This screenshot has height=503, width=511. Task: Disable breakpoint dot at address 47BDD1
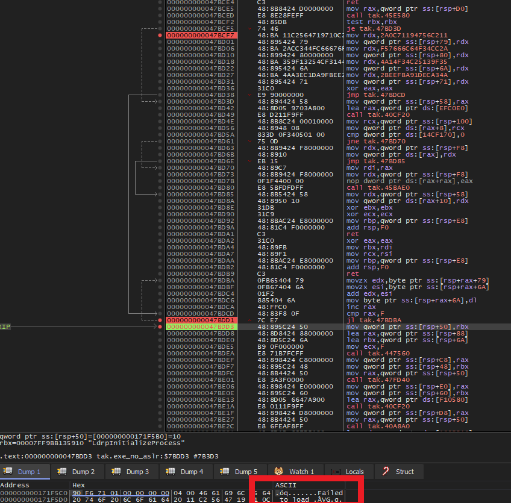click(x=160, y=320)
